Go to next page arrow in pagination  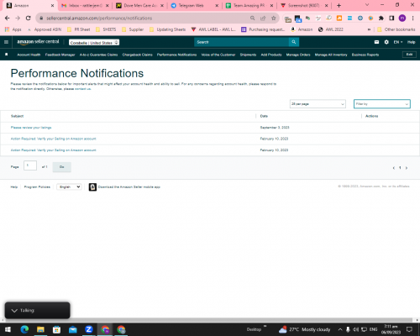coord(407,168)
